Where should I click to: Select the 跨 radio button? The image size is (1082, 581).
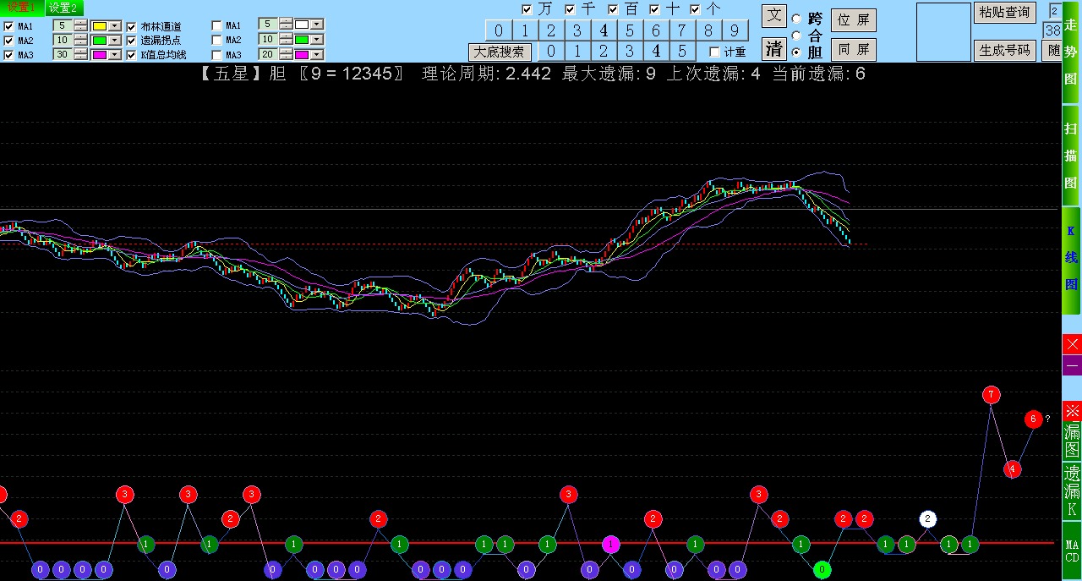tap(796, 19)
